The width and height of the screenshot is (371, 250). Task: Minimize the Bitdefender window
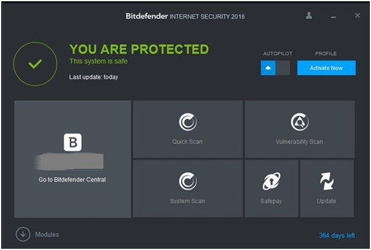coord(333,17)
